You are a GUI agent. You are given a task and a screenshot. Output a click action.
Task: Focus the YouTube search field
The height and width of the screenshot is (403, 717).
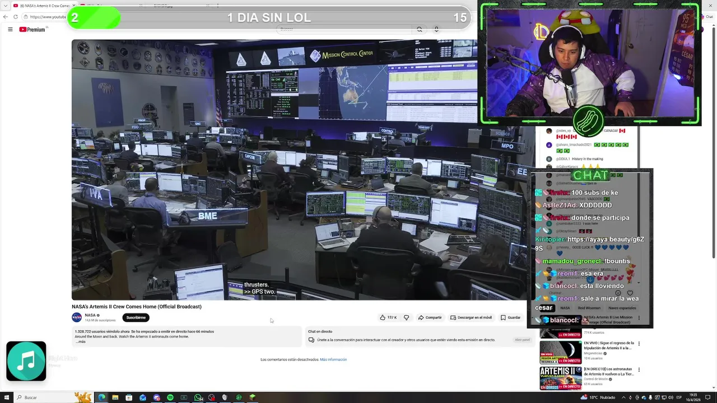click(x=344, y=29)
